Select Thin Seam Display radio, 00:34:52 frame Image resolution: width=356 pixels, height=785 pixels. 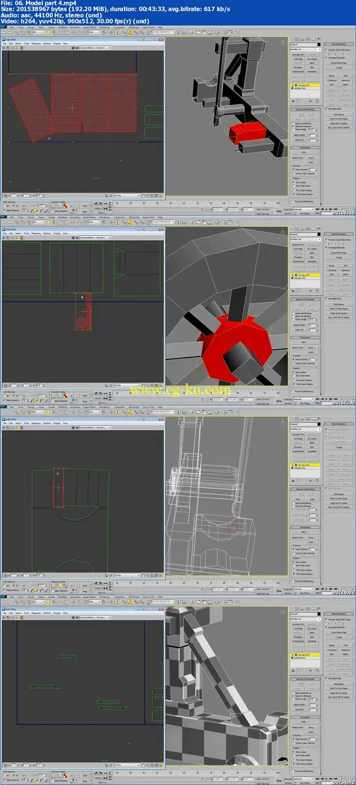(293, 760)
